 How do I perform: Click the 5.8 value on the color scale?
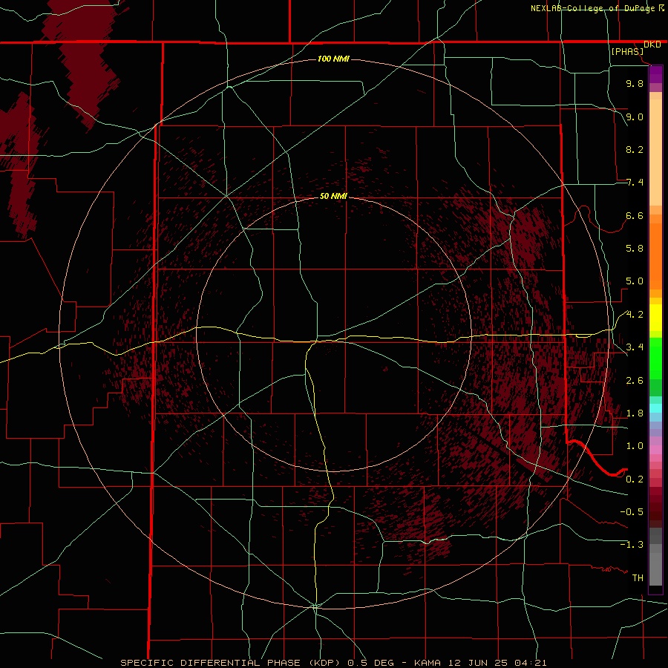click(x=635, y=249)
